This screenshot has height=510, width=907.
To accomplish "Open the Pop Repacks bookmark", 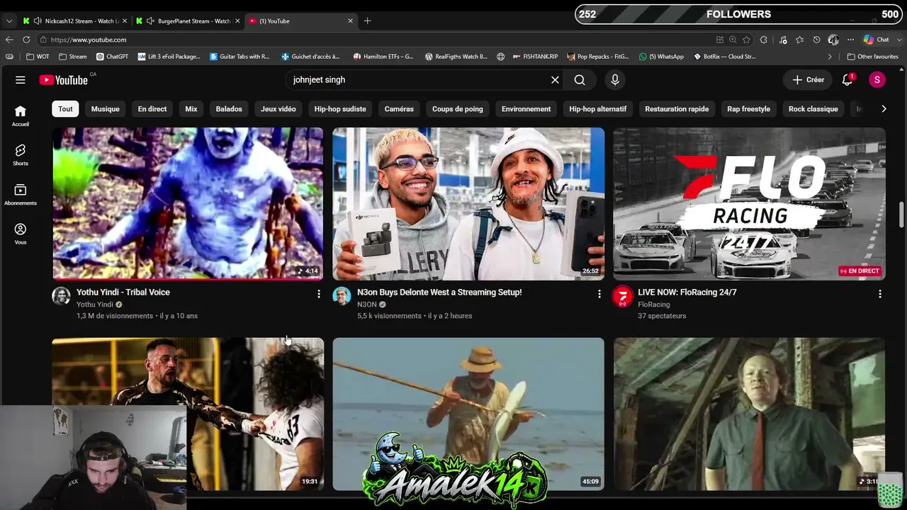I will [598, 57].
